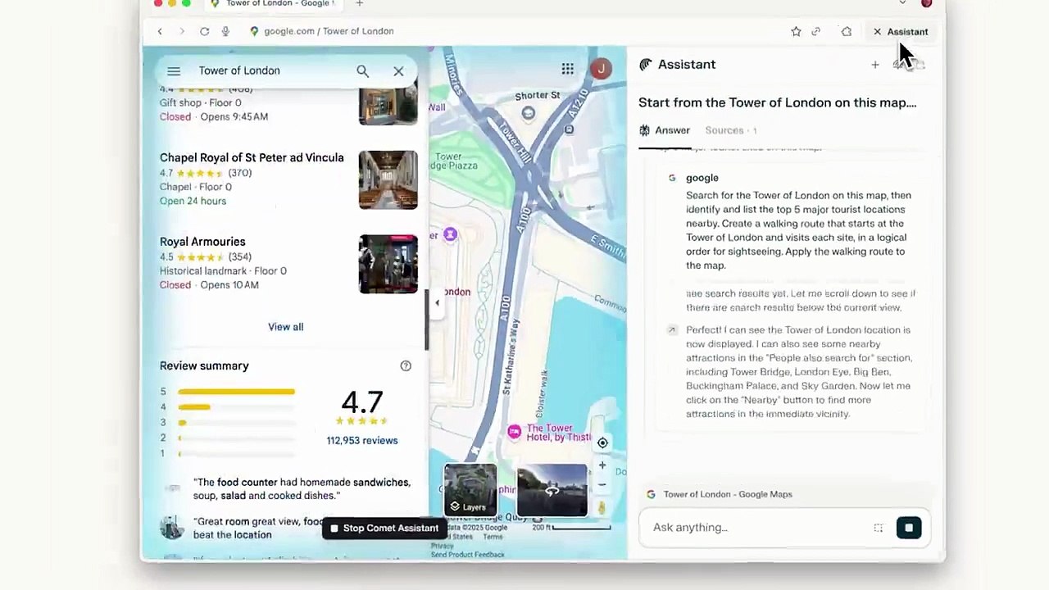Stop the Assistant response with square button
The width and height of the screenshot is (1049, 590).
tap(909, 528)
